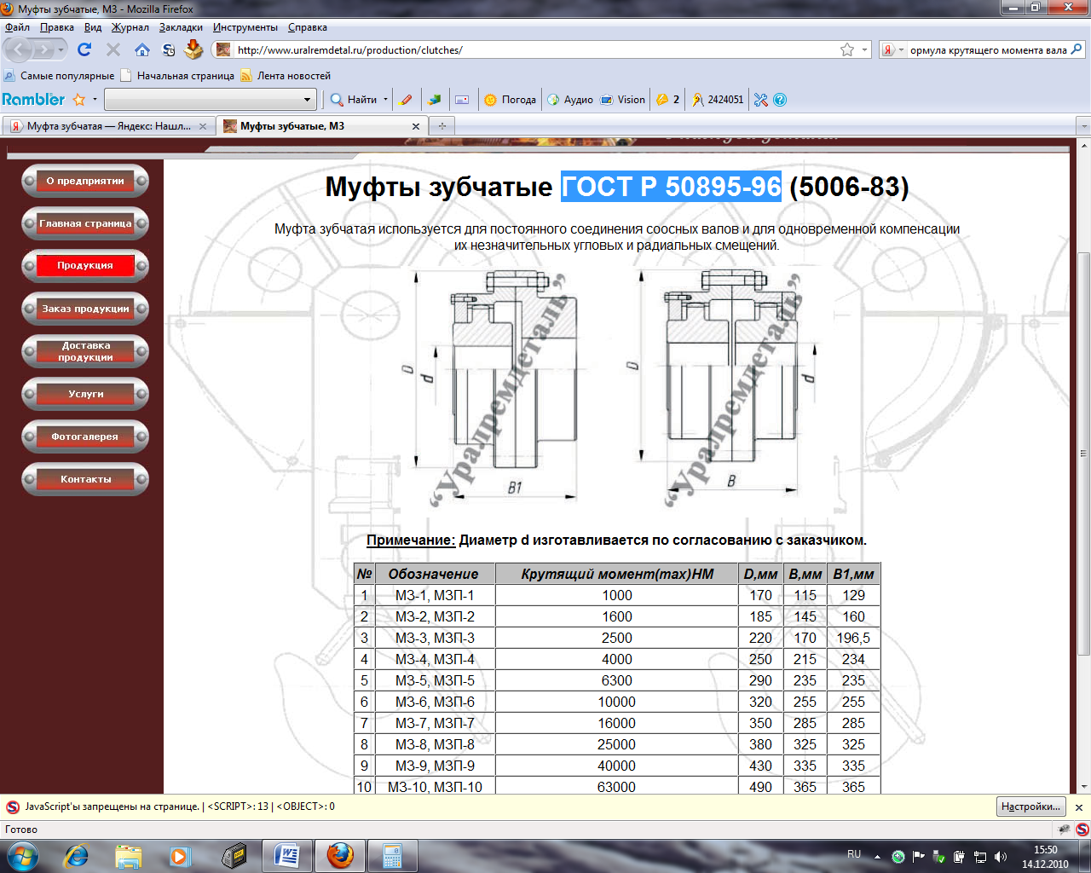Click the Rambler counter showing 2424051
Image resolution: width=1091 pixels, height=873 pixels.
coord(718,100)
